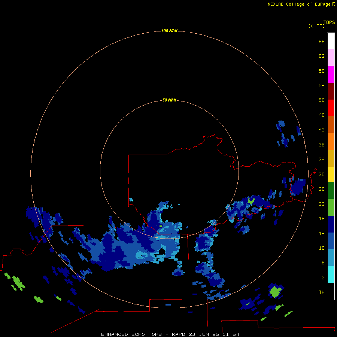
Task: Click the 6 legend value
Action: (x=323, y=262)
